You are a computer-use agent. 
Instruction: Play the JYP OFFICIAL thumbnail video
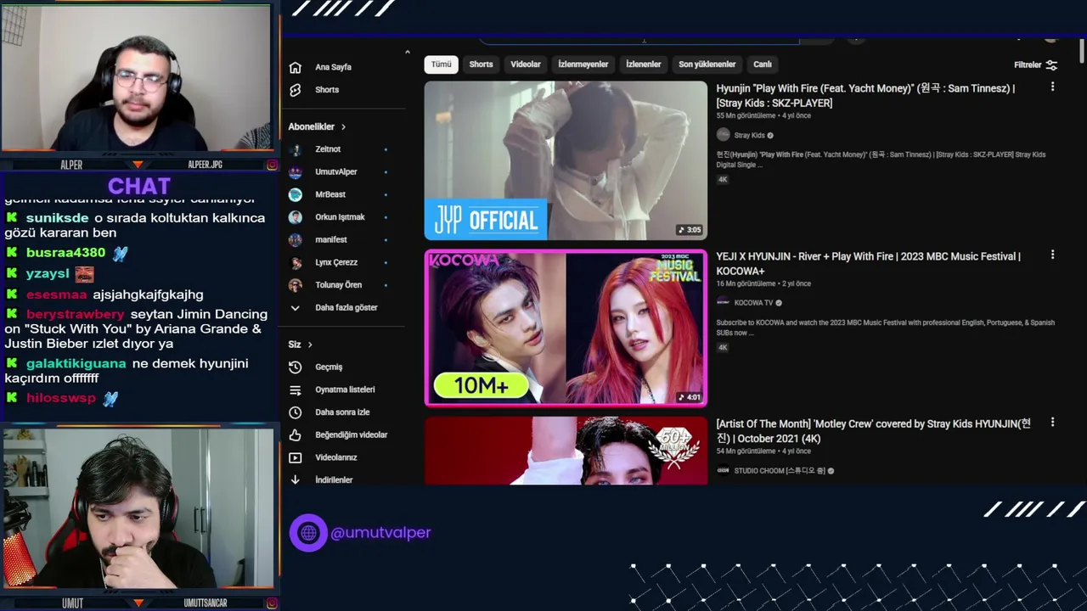coord(566,160)
